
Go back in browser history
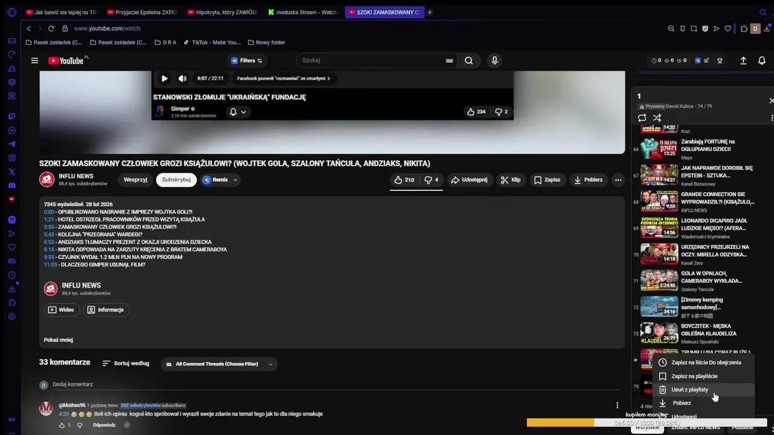[28, 28]
